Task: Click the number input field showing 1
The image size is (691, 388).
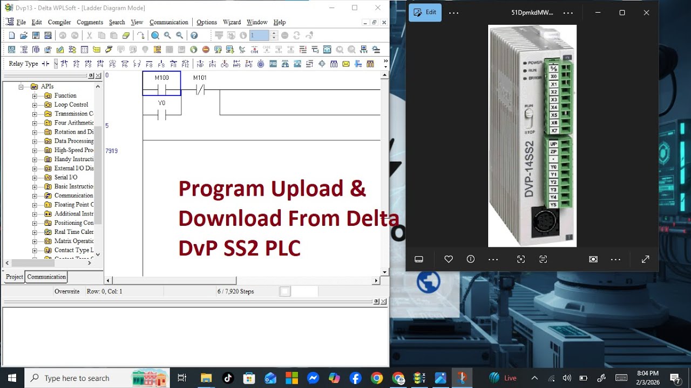Action: click(x=259, y=36)
